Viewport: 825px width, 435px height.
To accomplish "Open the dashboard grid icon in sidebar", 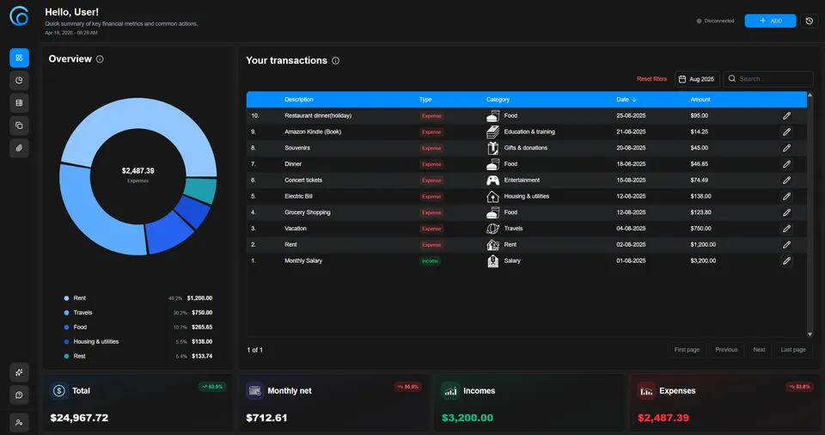I will pyautogui.click(x=19, y=58).
